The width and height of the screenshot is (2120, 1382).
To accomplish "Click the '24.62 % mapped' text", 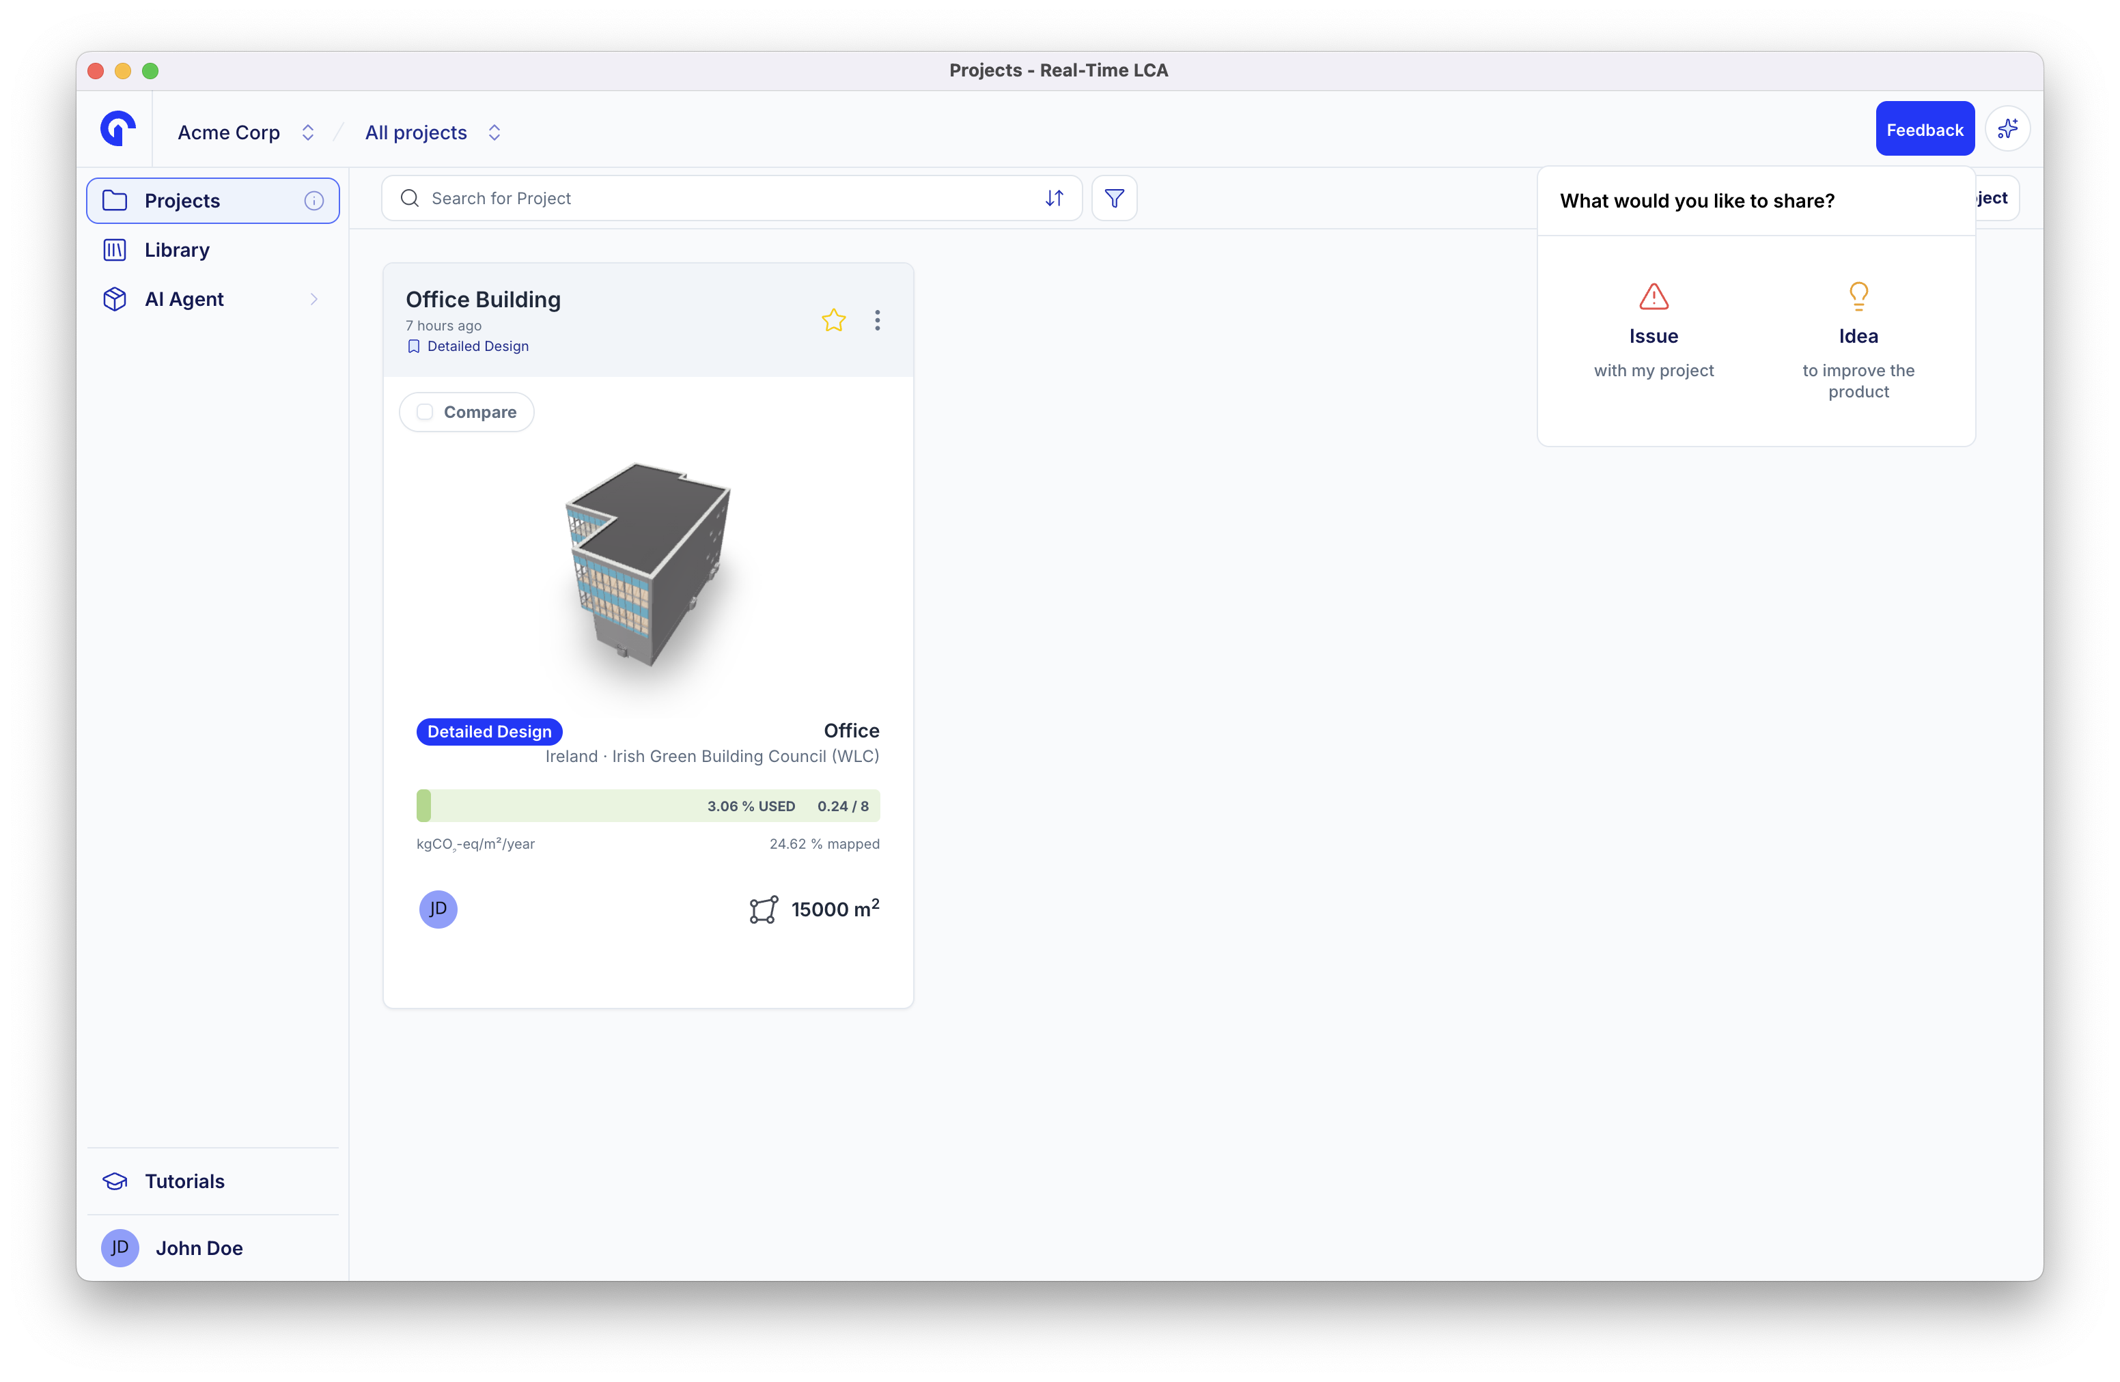I will tap(824, 844).
